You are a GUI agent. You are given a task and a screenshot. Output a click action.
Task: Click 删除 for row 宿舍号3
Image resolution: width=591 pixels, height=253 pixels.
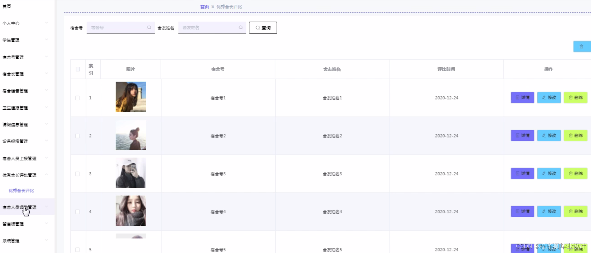(x=576, y=173)
